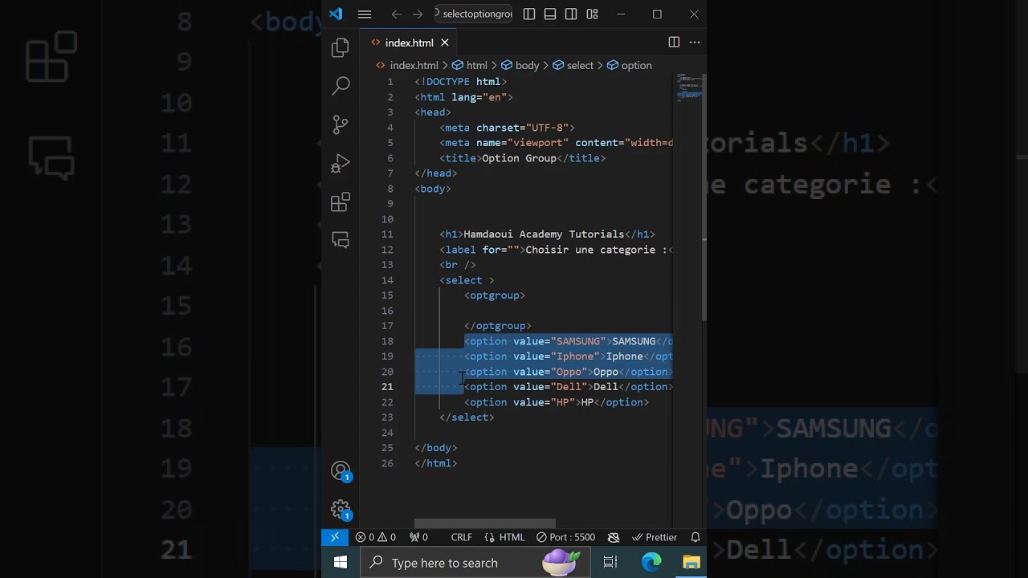Image resolution: width=1028 pixels, height=578 pixels.
Task: Change the CRLF end of line sequence
Action: point(461,537)
